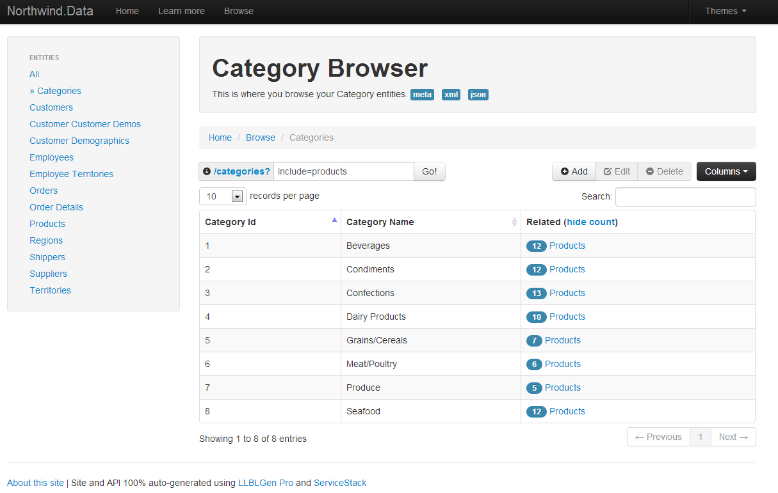Click the Add button with plus icon
Screen dimensions: 778x493
[574, 171]
